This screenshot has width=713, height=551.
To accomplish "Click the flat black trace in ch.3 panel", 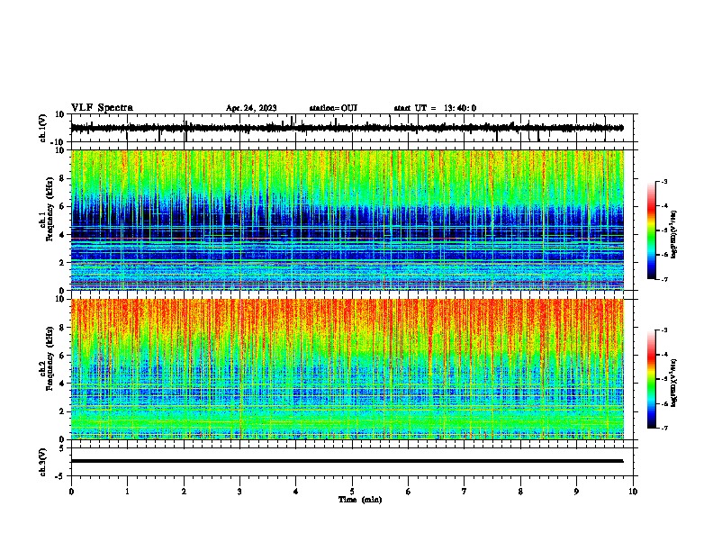I will [347, 461].
